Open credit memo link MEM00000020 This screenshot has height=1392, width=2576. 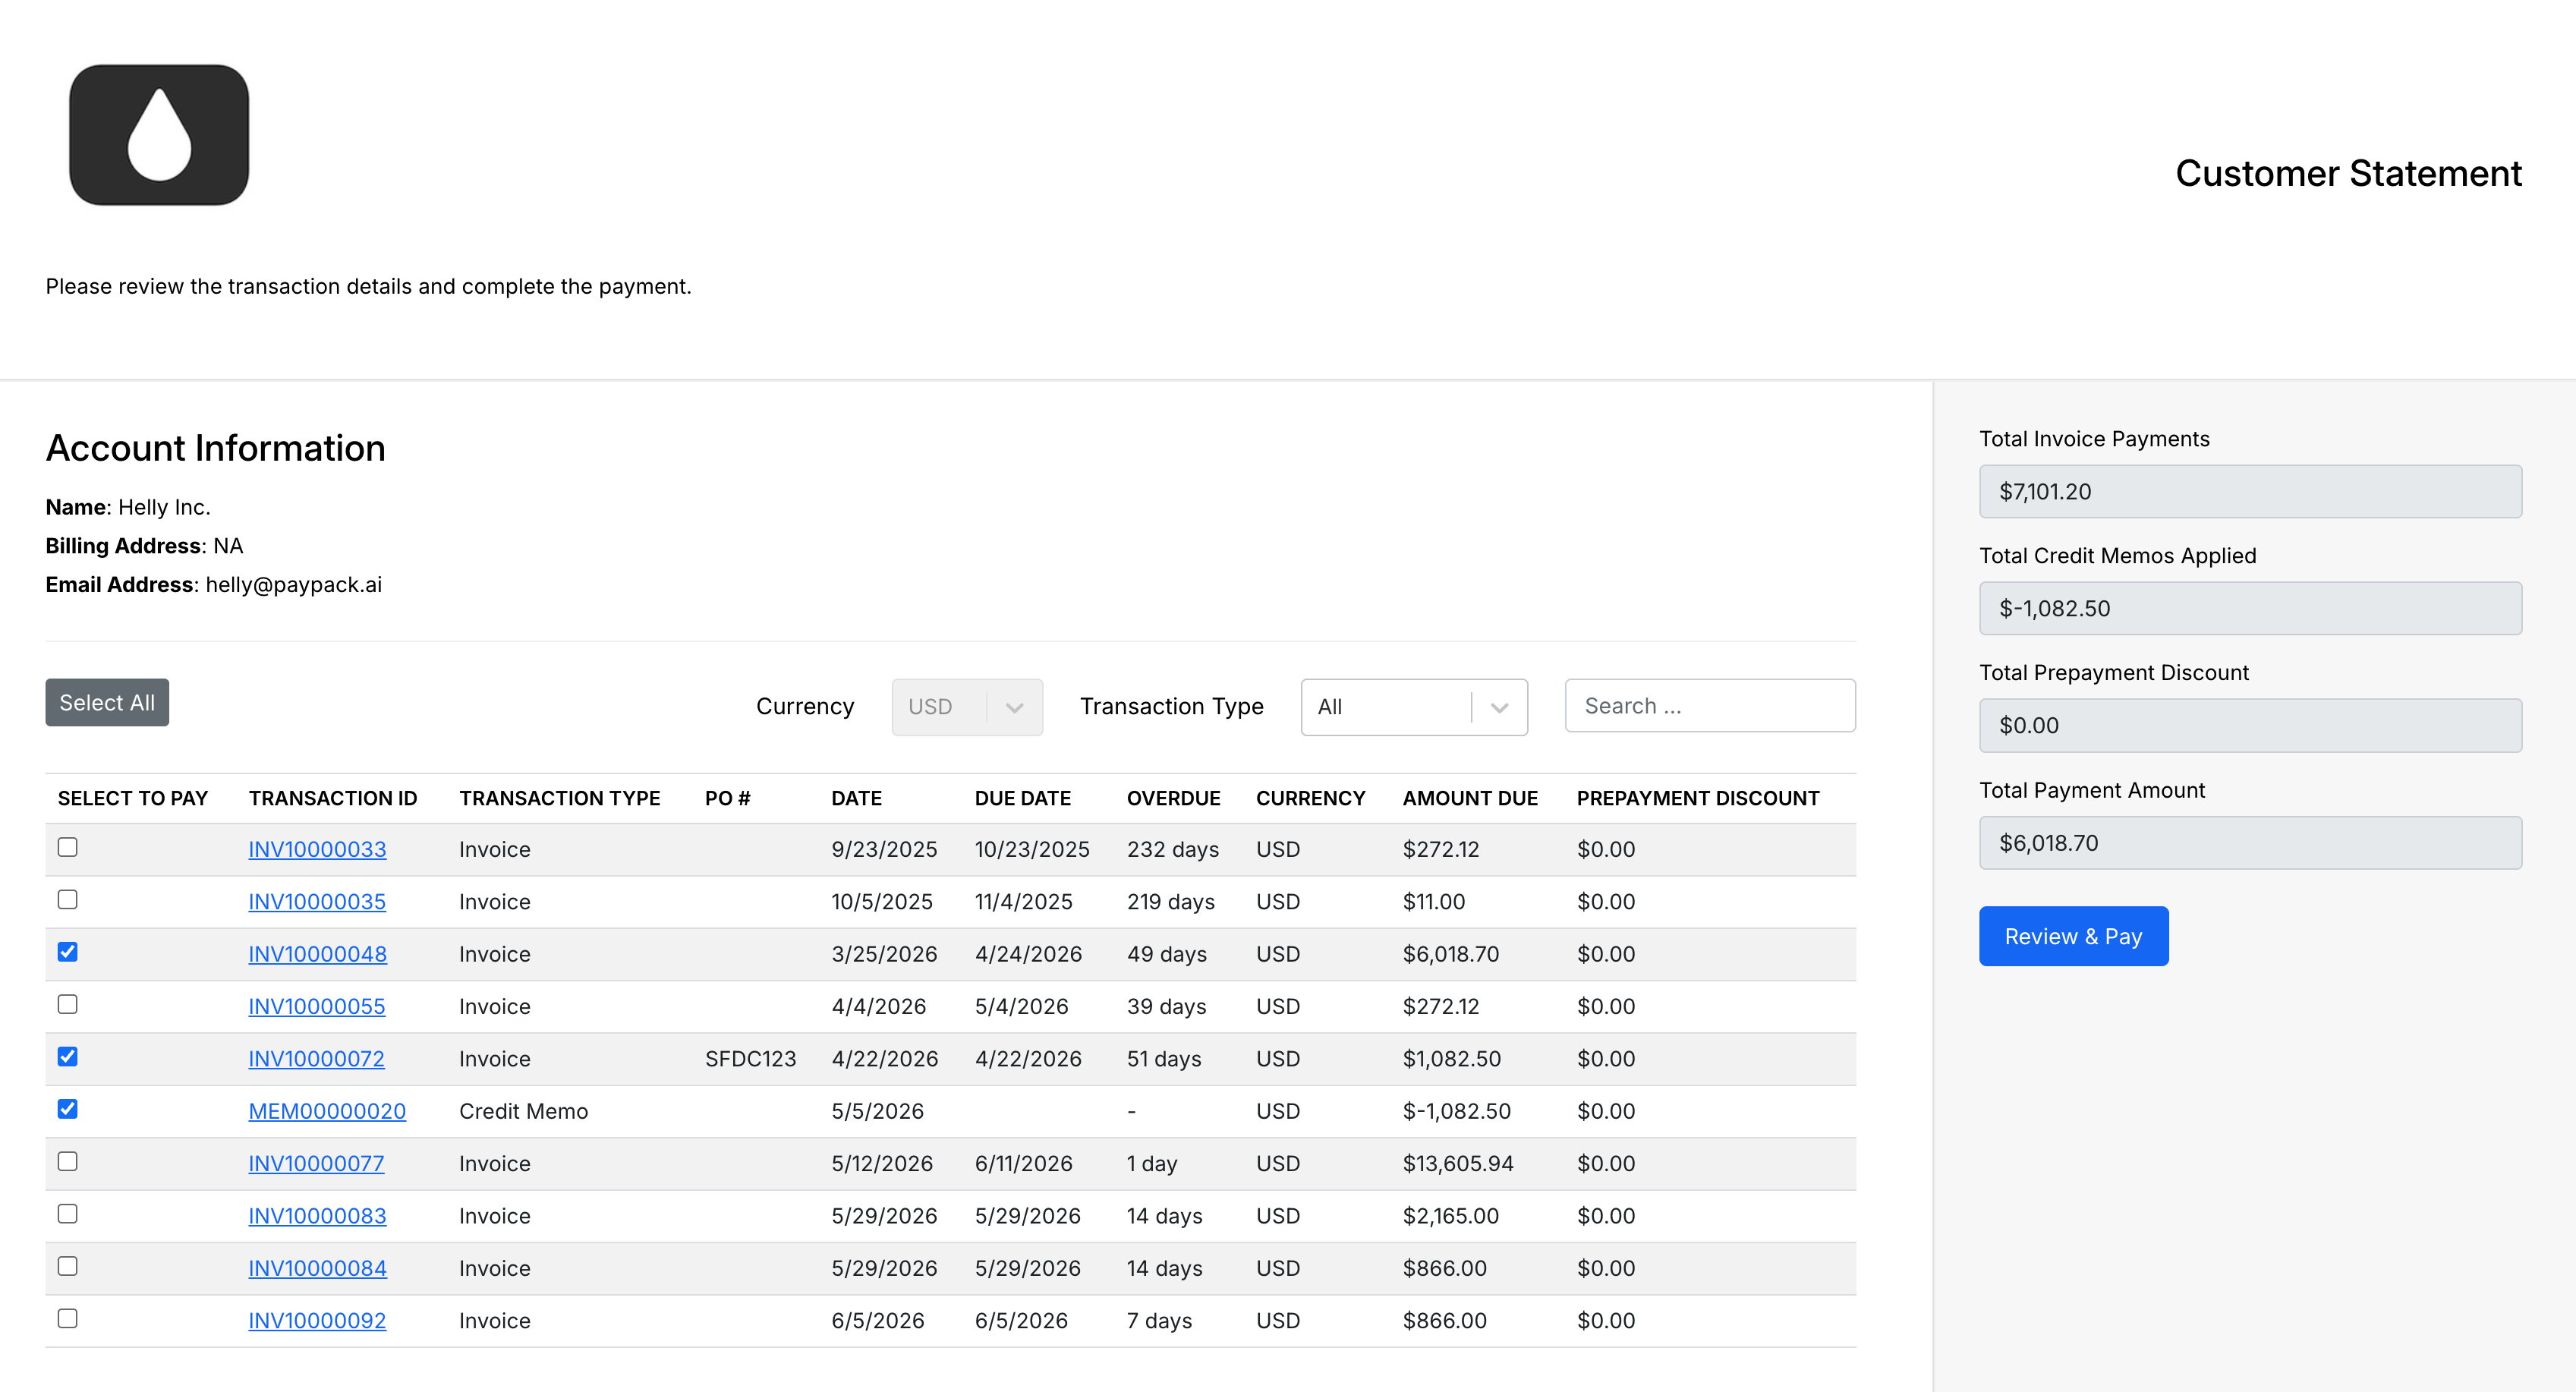tap(327, 1111)
